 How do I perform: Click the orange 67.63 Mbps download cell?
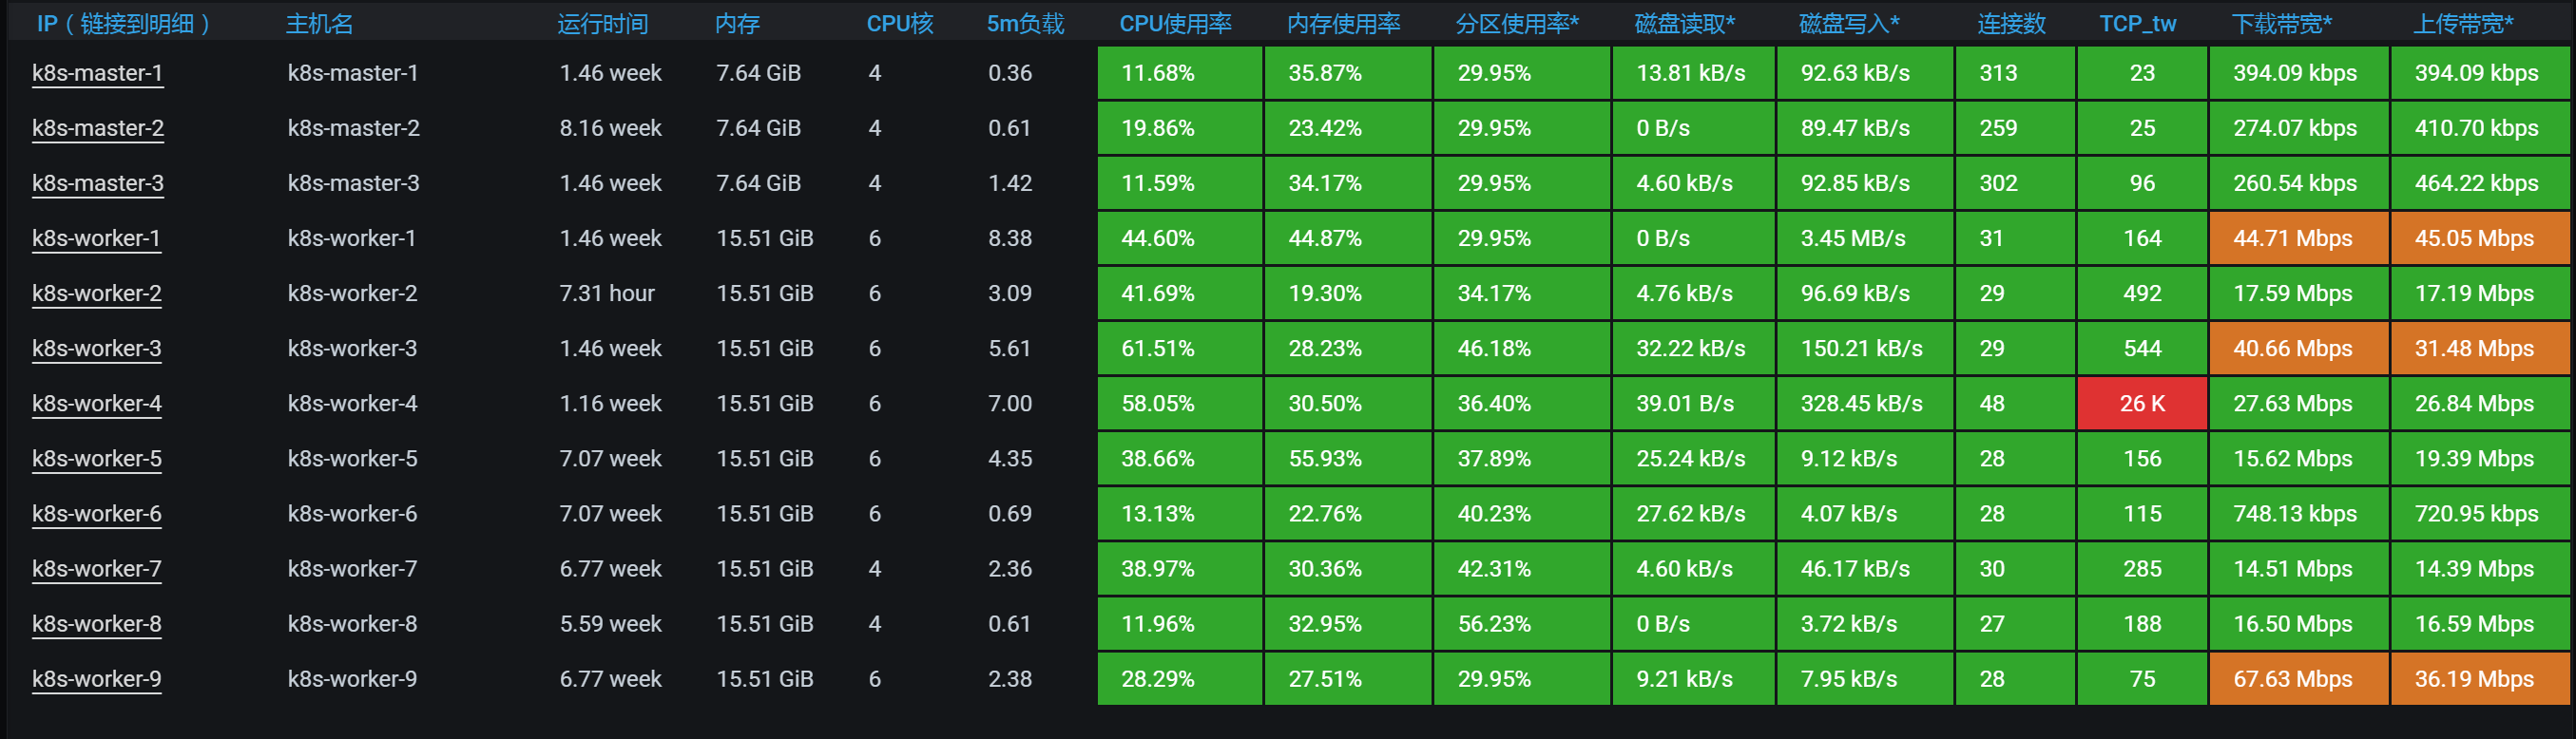2297,679
